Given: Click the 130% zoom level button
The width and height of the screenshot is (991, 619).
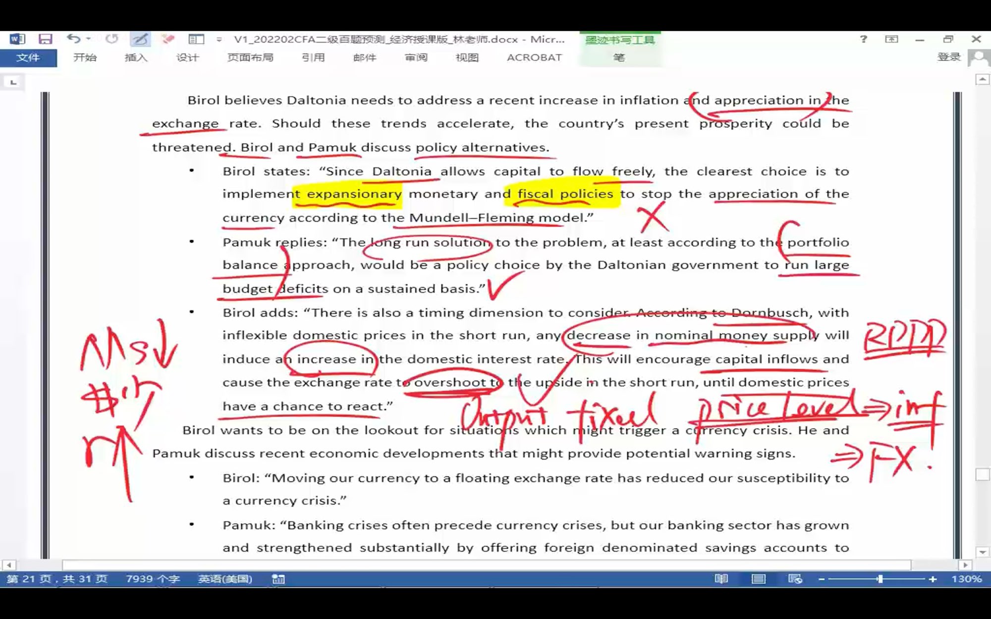Looking at the screenshot, I should pyautogui.click(x=966, y=579).
